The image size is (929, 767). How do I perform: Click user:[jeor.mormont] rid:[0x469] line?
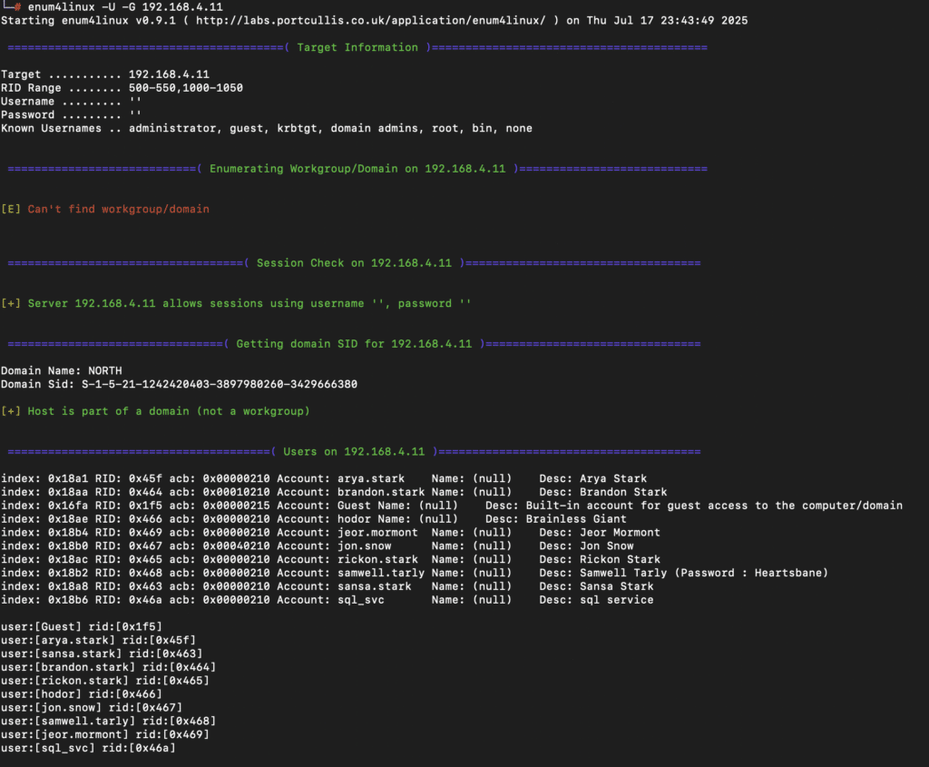coord(105,735)
